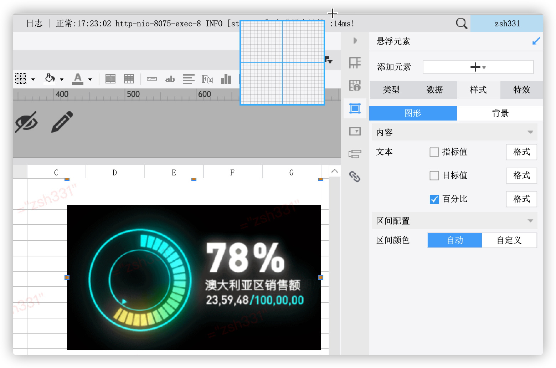556x368 pixels.
Task: Collapse the 区间配置 section
Action: coord(530,221)
